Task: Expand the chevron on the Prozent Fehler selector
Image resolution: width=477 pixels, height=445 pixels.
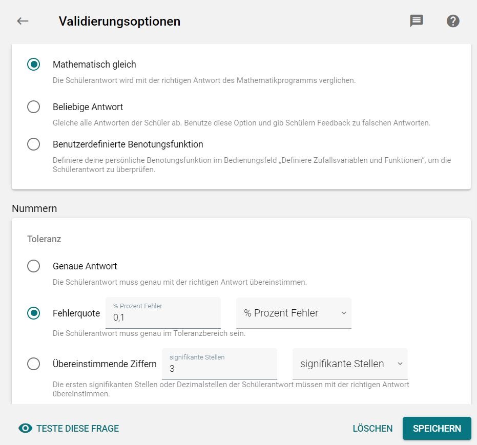Action: [x=345, y=313]
